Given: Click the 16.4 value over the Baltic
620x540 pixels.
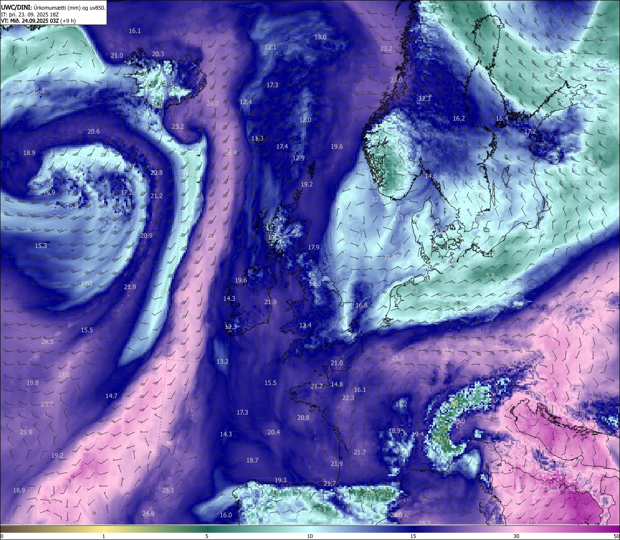Looking at the screenshot, I should click(502, 119).
